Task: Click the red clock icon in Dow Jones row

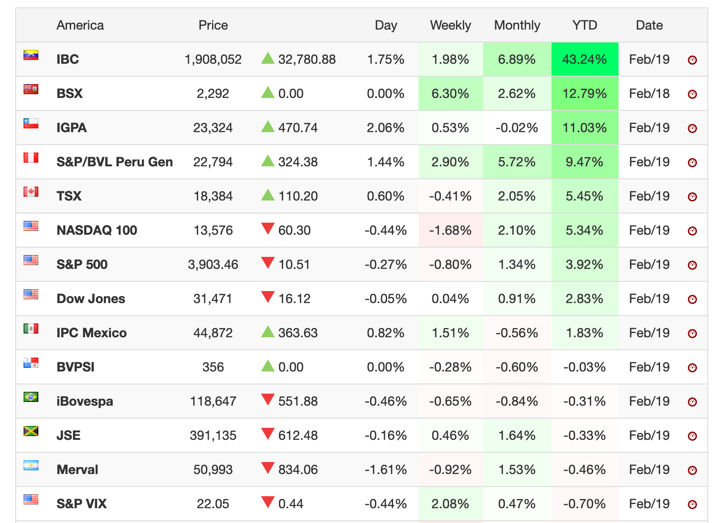Action: click(x=692, y=299)
